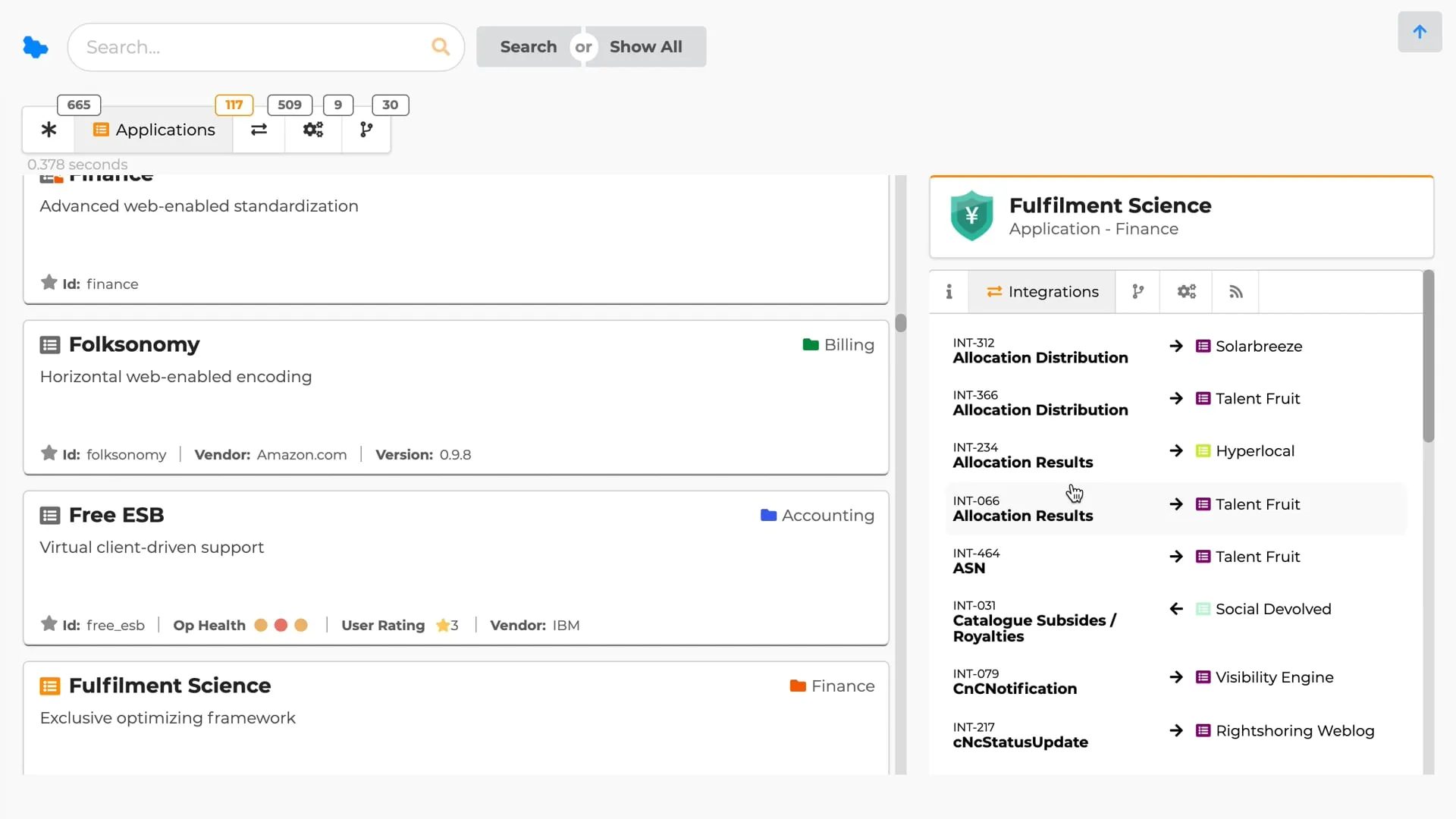Click the results list scrollbar thumb

[901, 323]
